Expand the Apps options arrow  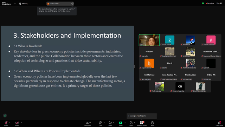point(134,123)
